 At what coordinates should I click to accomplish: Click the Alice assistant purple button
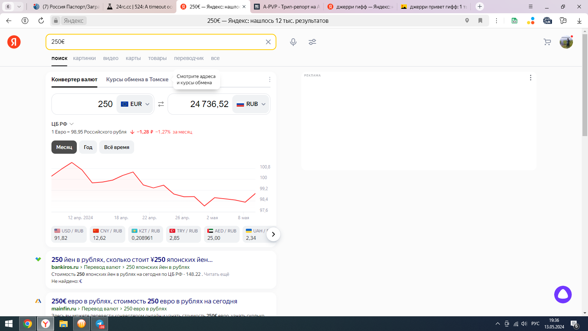click(563, 295)
